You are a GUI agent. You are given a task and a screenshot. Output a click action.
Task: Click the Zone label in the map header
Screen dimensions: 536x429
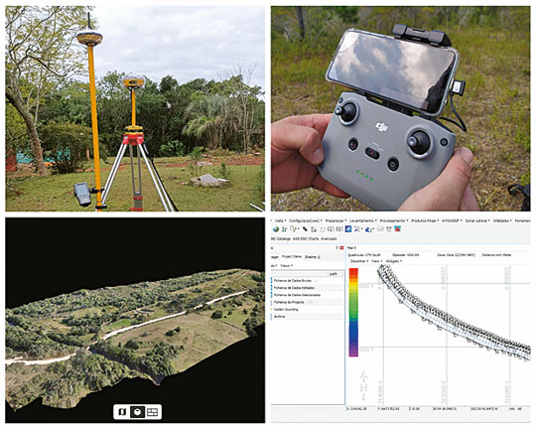456,255
